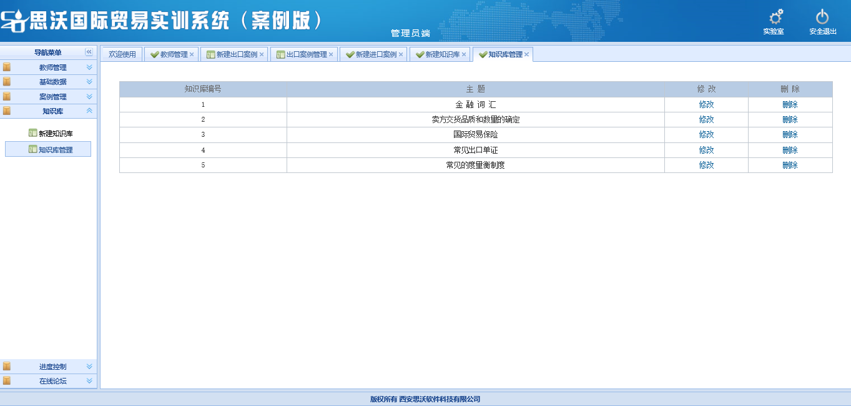Click the 新建知识库 sidebar icon
This screenshot has height=406, width=851.
coord(33,133)
